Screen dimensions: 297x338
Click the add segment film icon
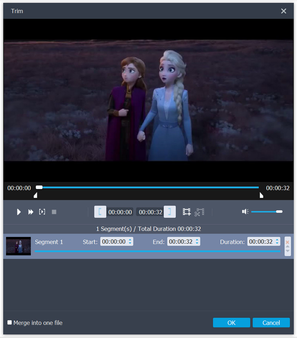coord(186,212)
